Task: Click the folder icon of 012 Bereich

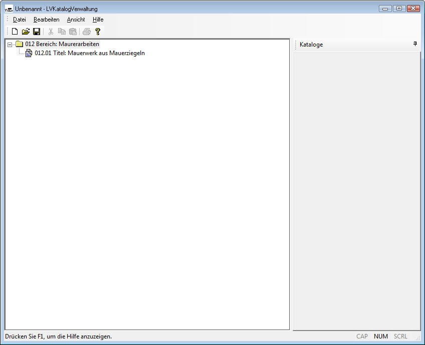Action: pos(19,44)
